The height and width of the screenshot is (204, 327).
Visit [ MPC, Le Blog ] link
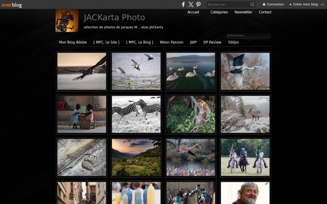139,42
